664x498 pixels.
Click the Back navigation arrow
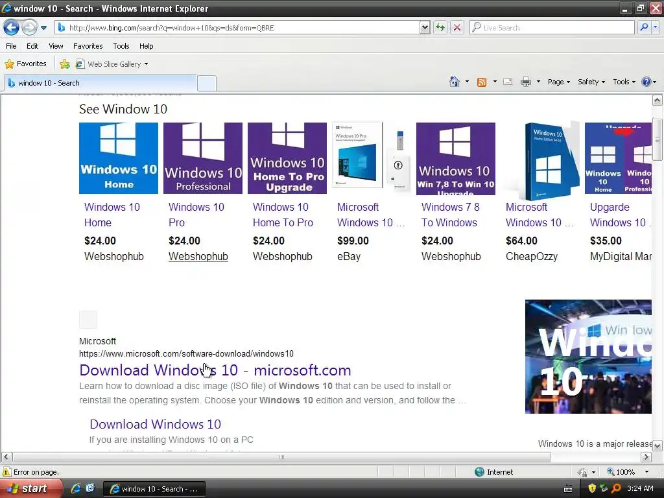coord(12,28)
